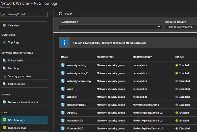The width and height of the screenshot is (197, 132).
Task: Click the shield icon for nsgTest
Action: 63,97
